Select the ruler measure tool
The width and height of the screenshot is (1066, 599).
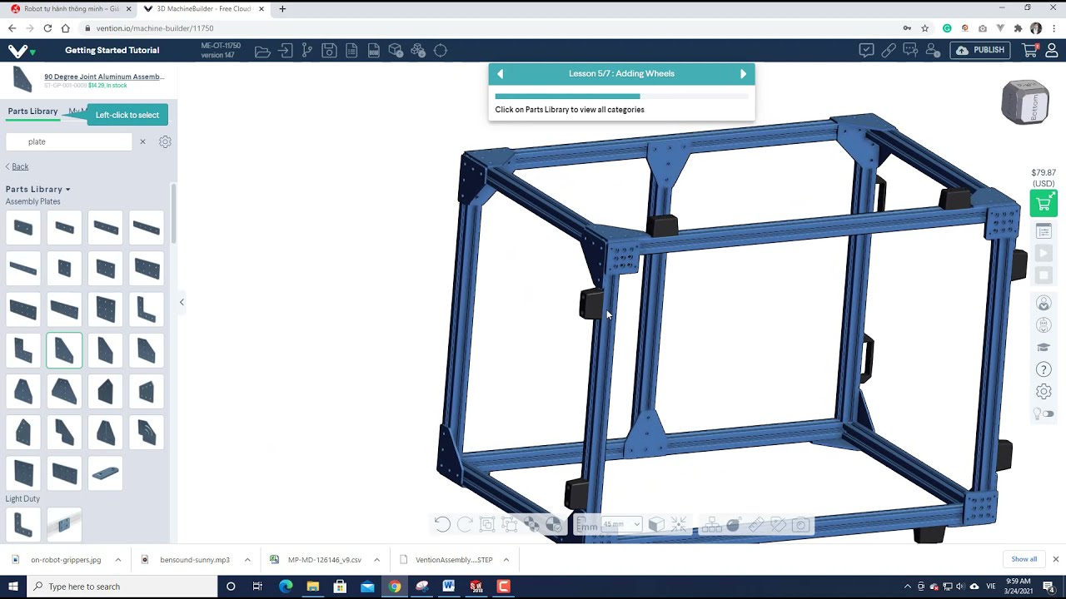756,524
